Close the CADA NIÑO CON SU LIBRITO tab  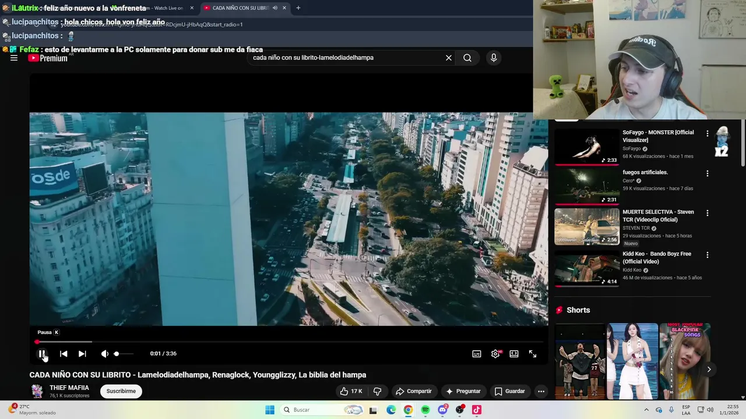coord(284,8)
